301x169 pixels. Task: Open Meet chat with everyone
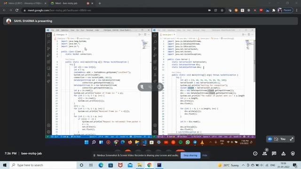(x=274, y=154)
